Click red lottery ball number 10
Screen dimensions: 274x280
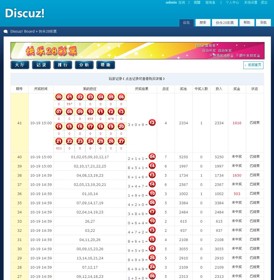click(90, 112)
